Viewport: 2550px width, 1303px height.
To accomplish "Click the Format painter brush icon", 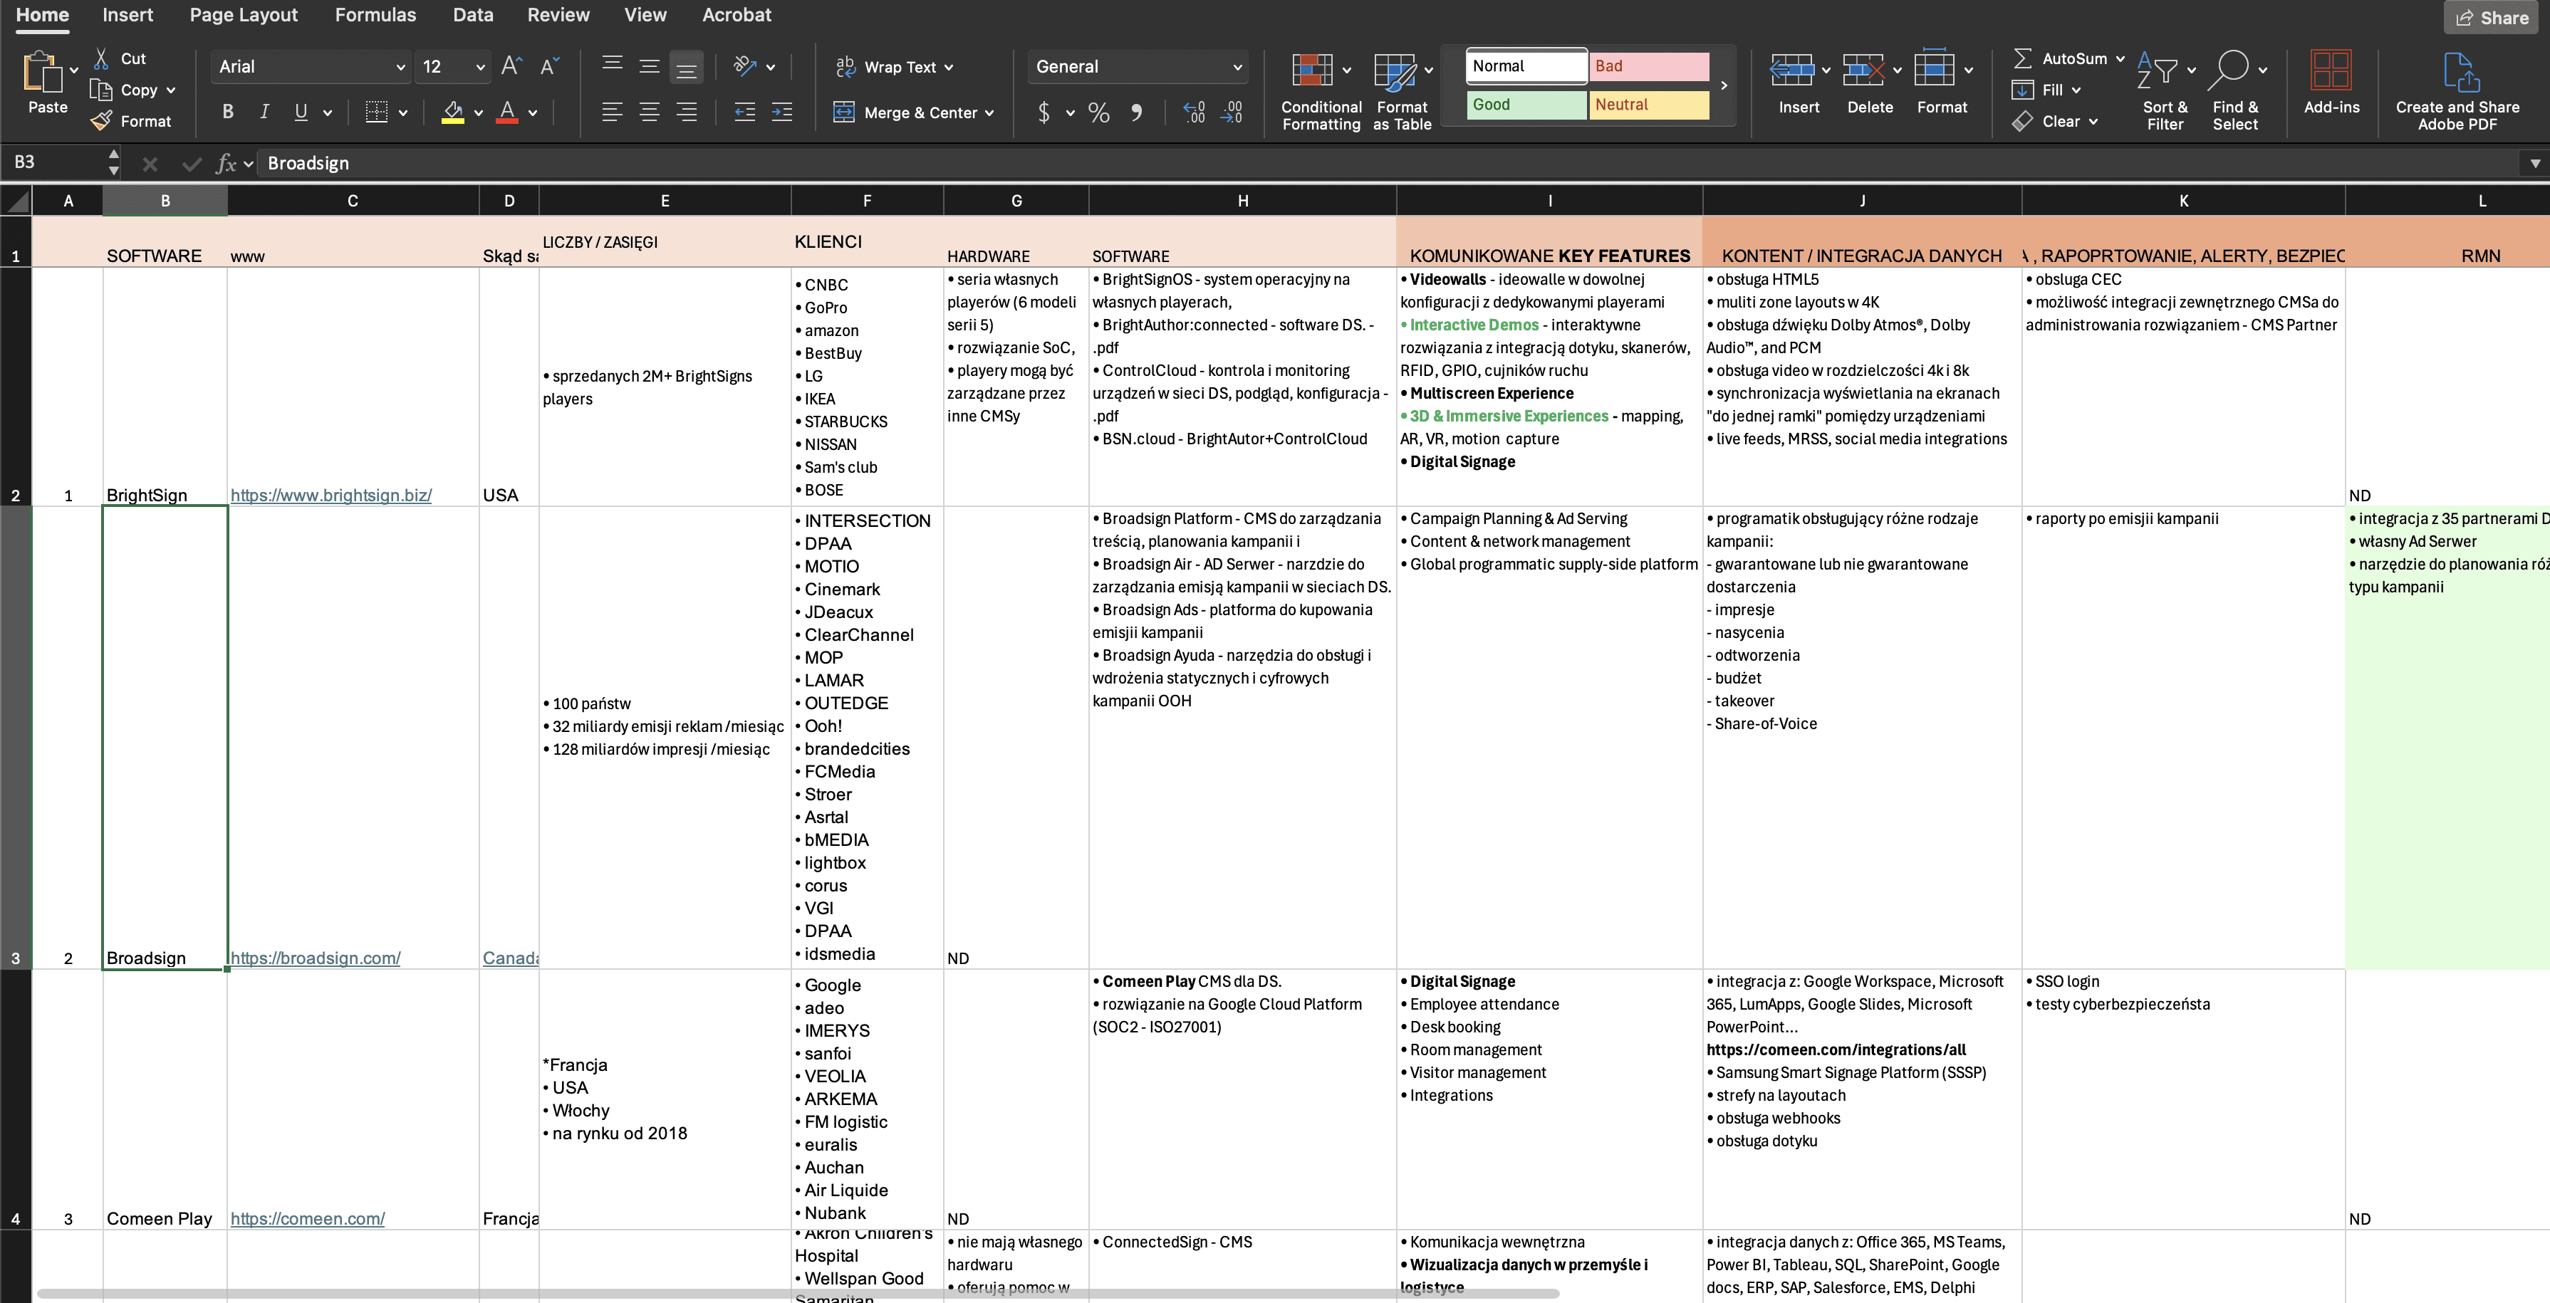I will point(101,121).
